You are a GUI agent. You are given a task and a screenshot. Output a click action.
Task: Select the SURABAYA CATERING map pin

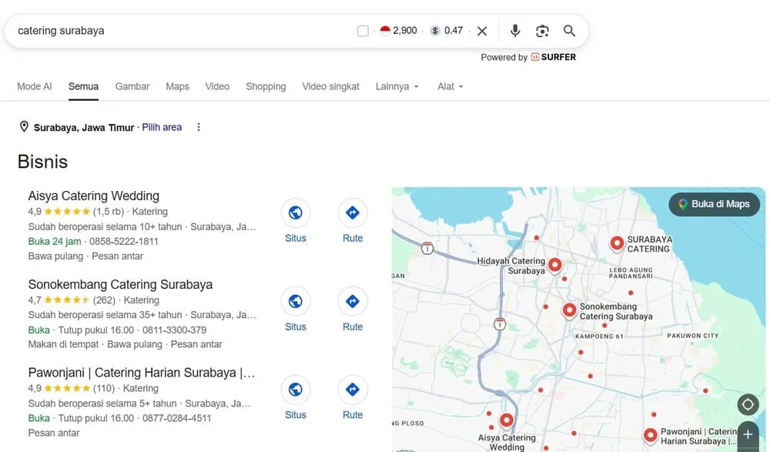click(617, 243)
